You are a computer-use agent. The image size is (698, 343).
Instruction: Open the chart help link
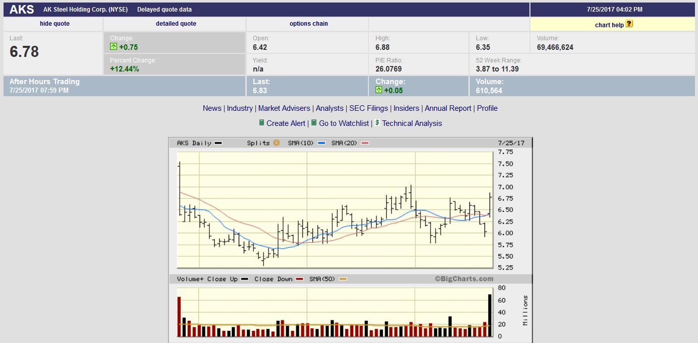609,25
